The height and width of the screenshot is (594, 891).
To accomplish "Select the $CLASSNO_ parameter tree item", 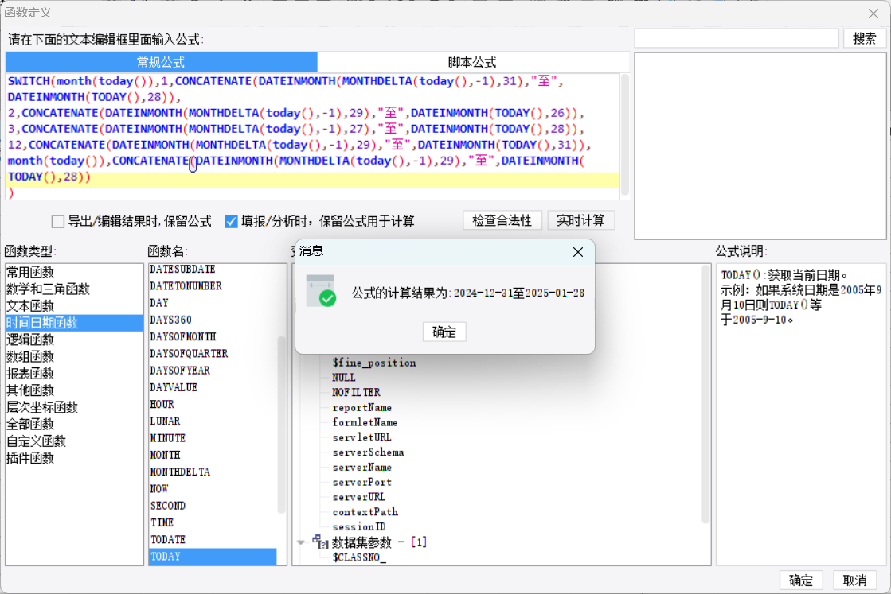I will [x=359, y=557].
